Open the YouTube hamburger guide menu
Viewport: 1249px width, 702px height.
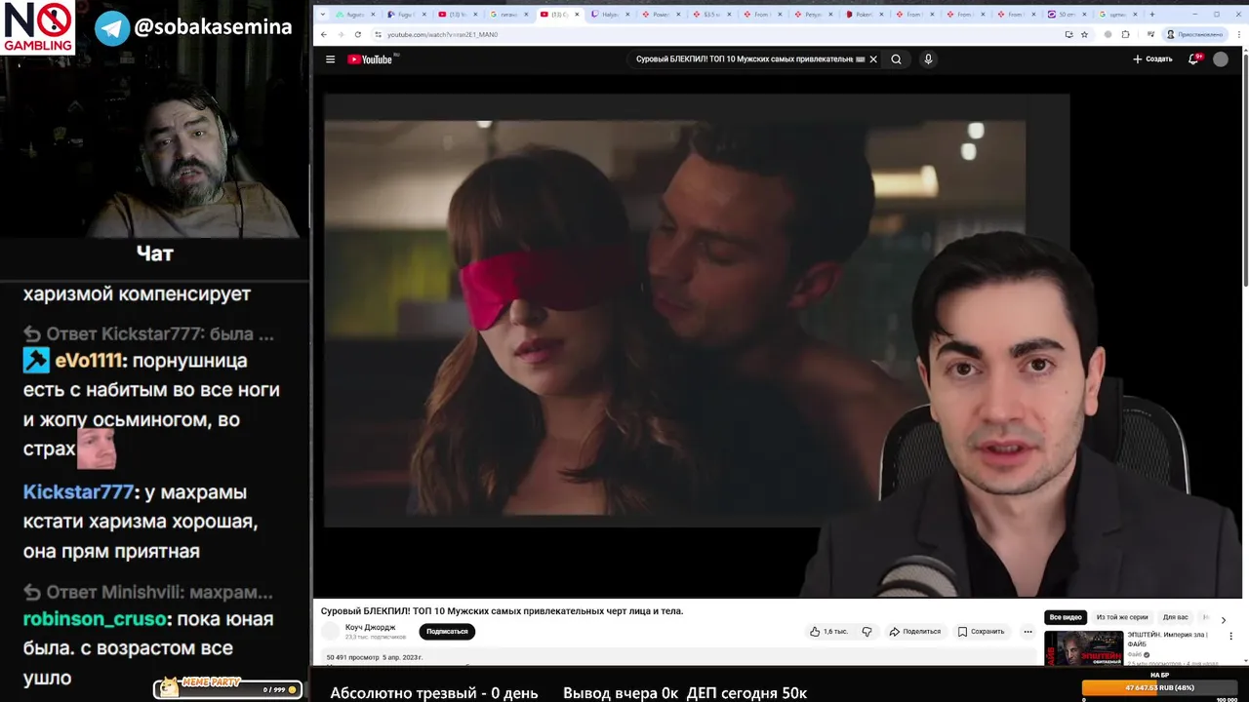click(330, 59)
